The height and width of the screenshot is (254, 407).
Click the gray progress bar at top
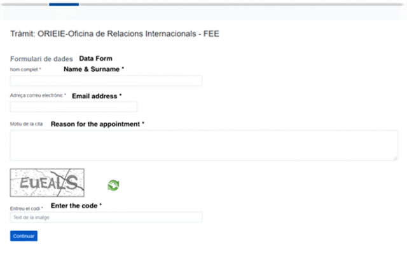pos(242,4)
